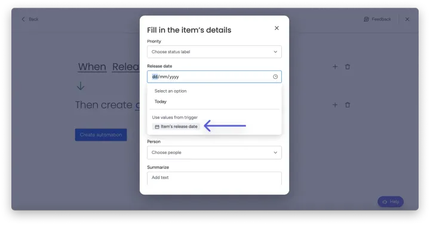Click the Release date input field
Image resolution: width=430 pixels, height=225 pixels.
214,77
